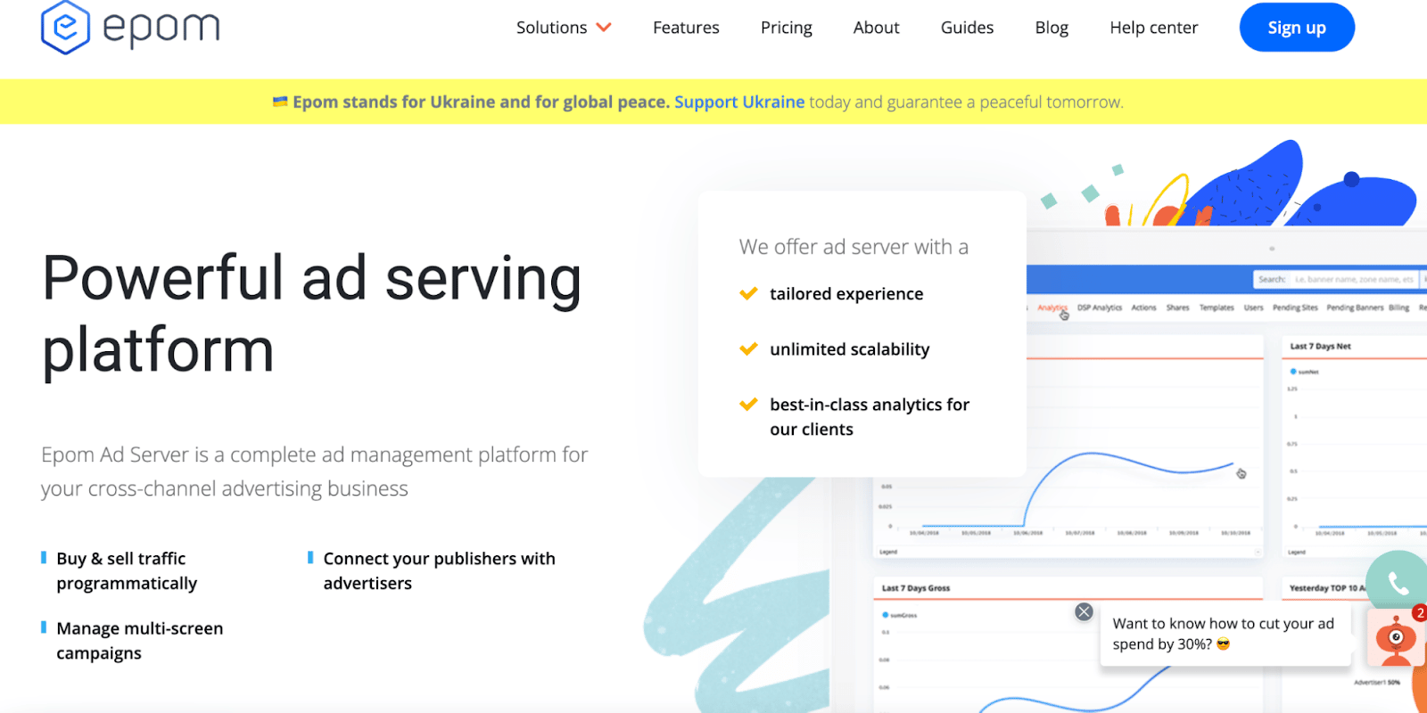This screenshot has width=1427, height=713.
Task: Visit the Blog
Action: pyautogui.click(x=1052, y=28)
